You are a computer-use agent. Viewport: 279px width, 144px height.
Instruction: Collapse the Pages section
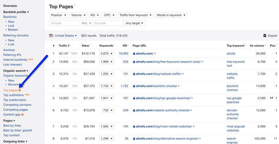(x=9, y=121)
